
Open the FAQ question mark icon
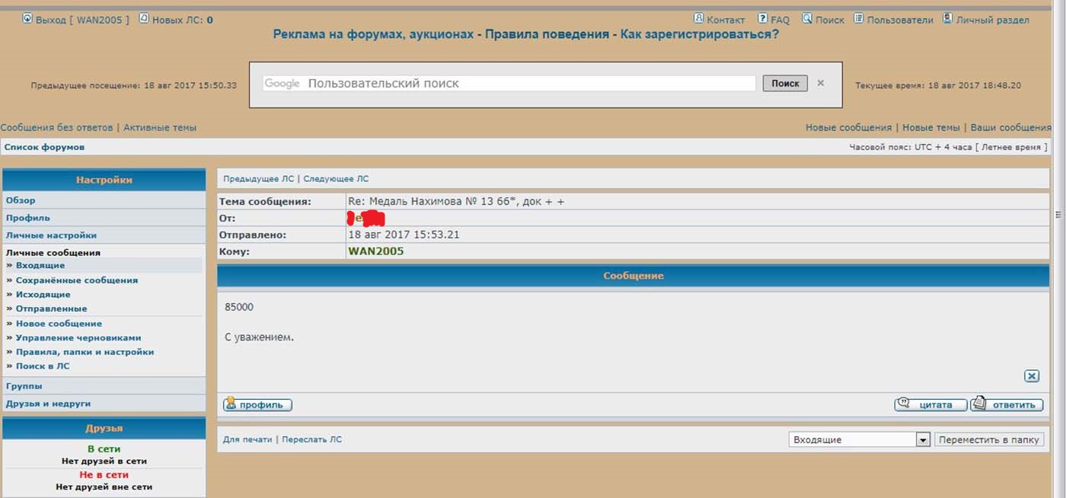pyautogui.click(x=762, y=18)
